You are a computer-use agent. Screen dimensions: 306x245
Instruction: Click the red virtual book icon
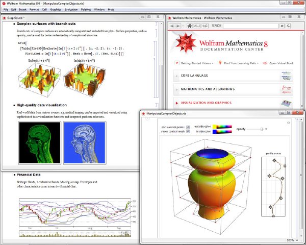tap(265, 63)
